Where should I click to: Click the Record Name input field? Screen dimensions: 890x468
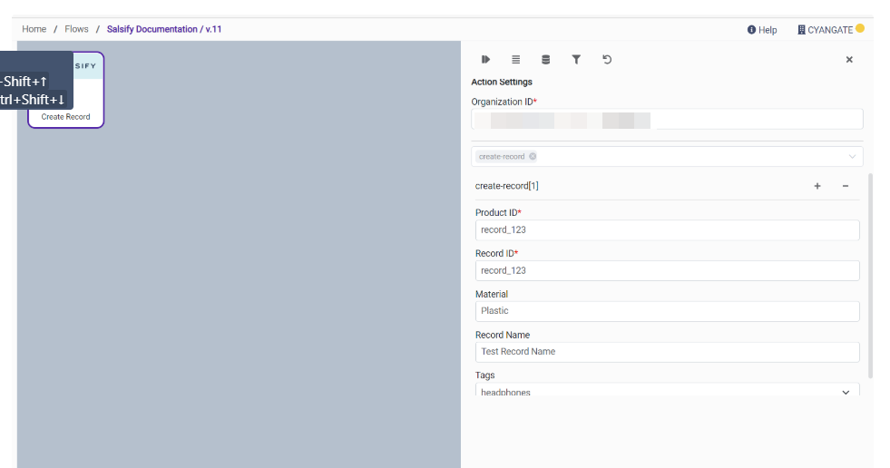tap(667, 352)
